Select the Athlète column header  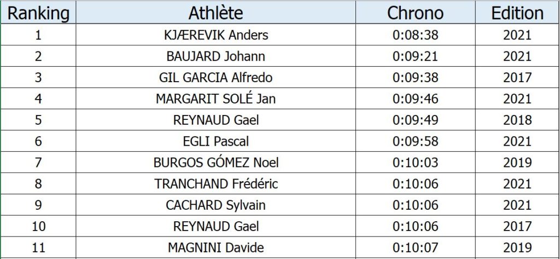[x=215, y=13]
